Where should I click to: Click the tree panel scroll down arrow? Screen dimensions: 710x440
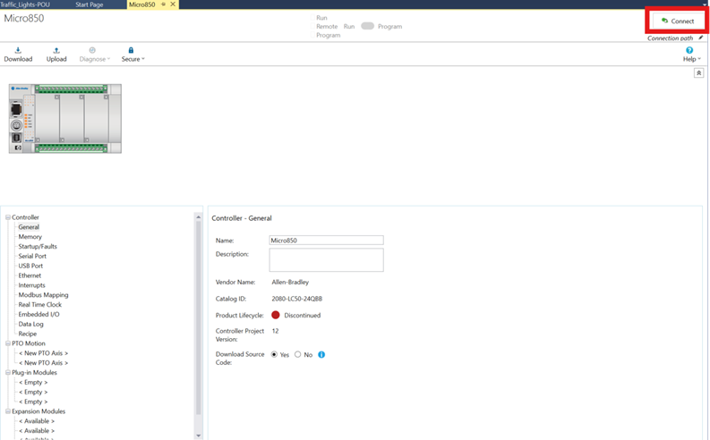pyautogui.click(x=199, y=436)
